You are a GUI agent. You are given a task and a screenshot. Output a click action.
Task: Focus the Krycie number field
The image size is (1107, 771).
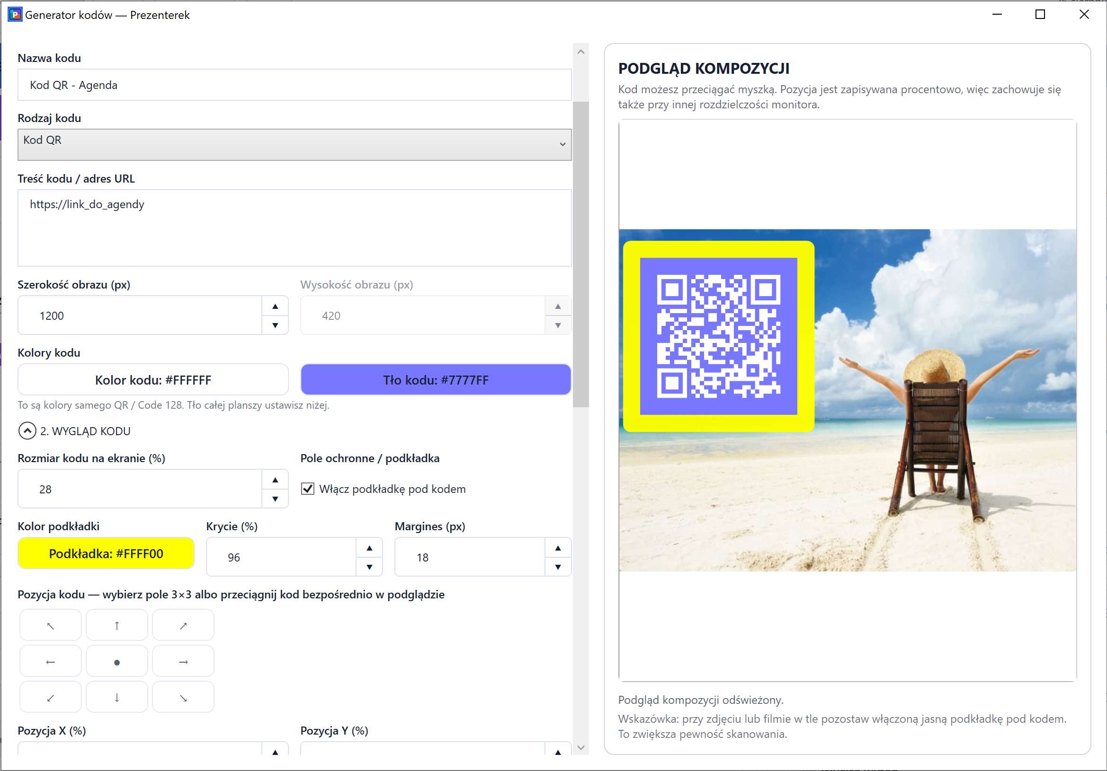click(x=282, y=557)
